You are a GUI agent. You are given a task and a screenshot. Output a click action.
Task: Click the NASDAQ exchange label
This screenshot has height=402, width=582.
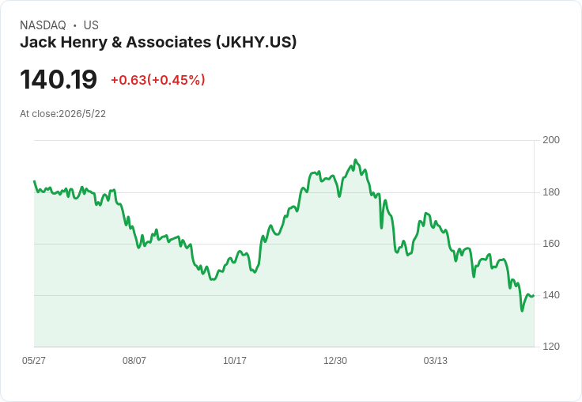click(43, 25)
